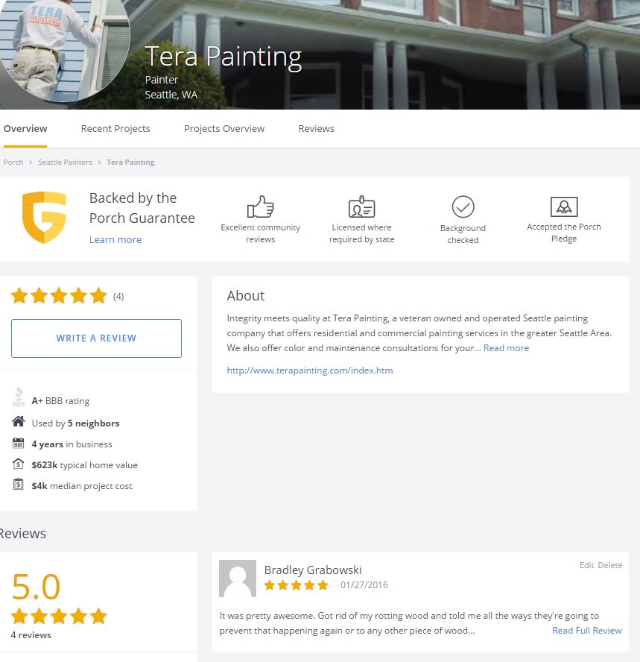Click the 'Tera Painting' header title
Screen dimensions: 640x662
tap(224, 57)
